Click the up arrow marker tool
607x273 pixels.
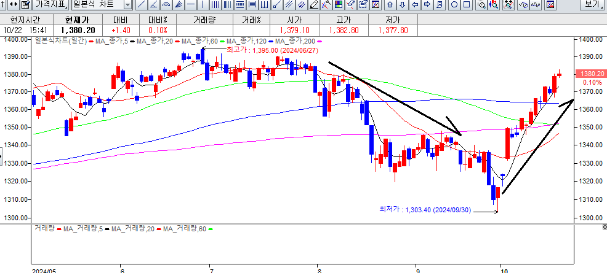coord(389,5)
